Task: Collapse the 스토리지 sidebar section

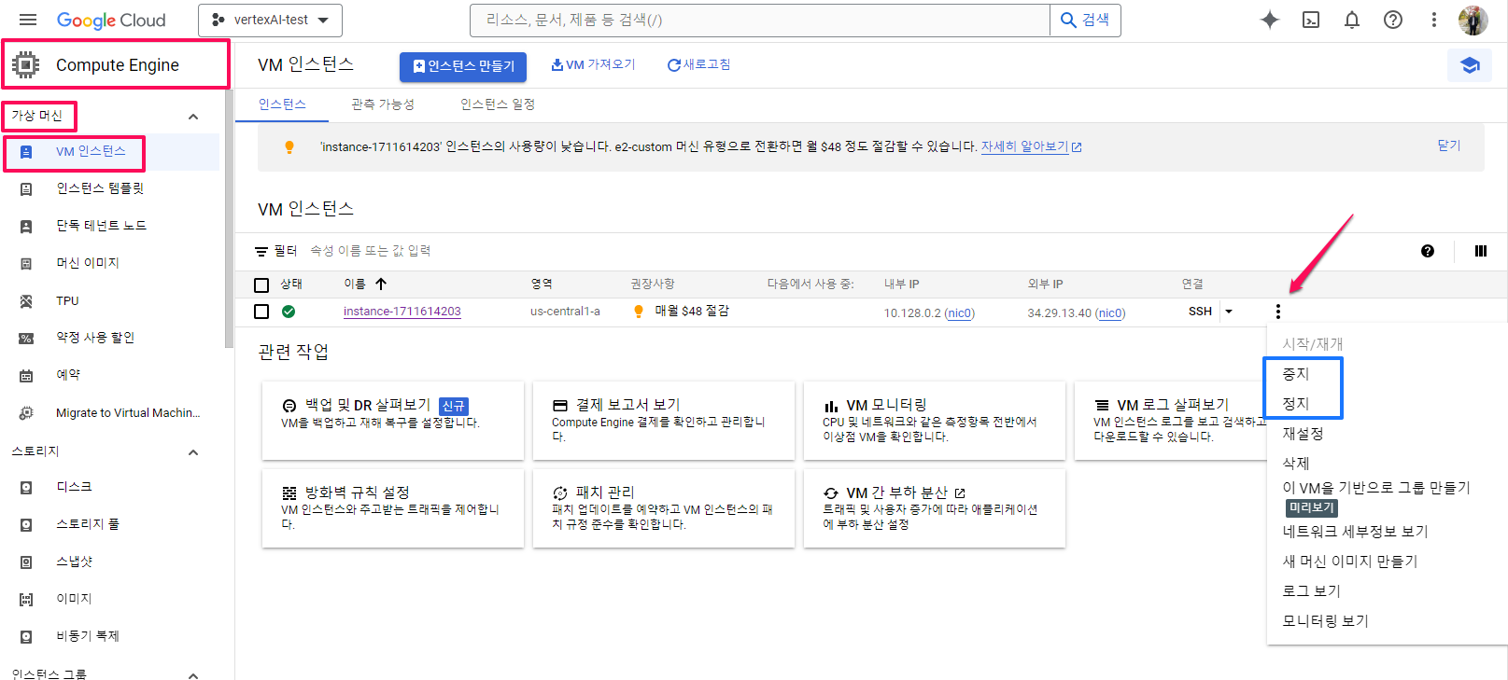Action: (x=193, y=452)
